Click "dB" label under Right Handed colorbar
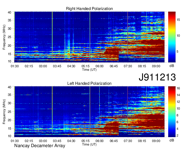Image resolution: width=183 pixels, height=149 pixels. tap(172, 66)
